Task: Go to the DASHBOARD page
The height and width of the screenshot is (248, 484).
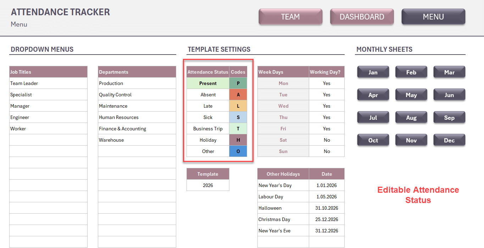Action: pos(362,17)
